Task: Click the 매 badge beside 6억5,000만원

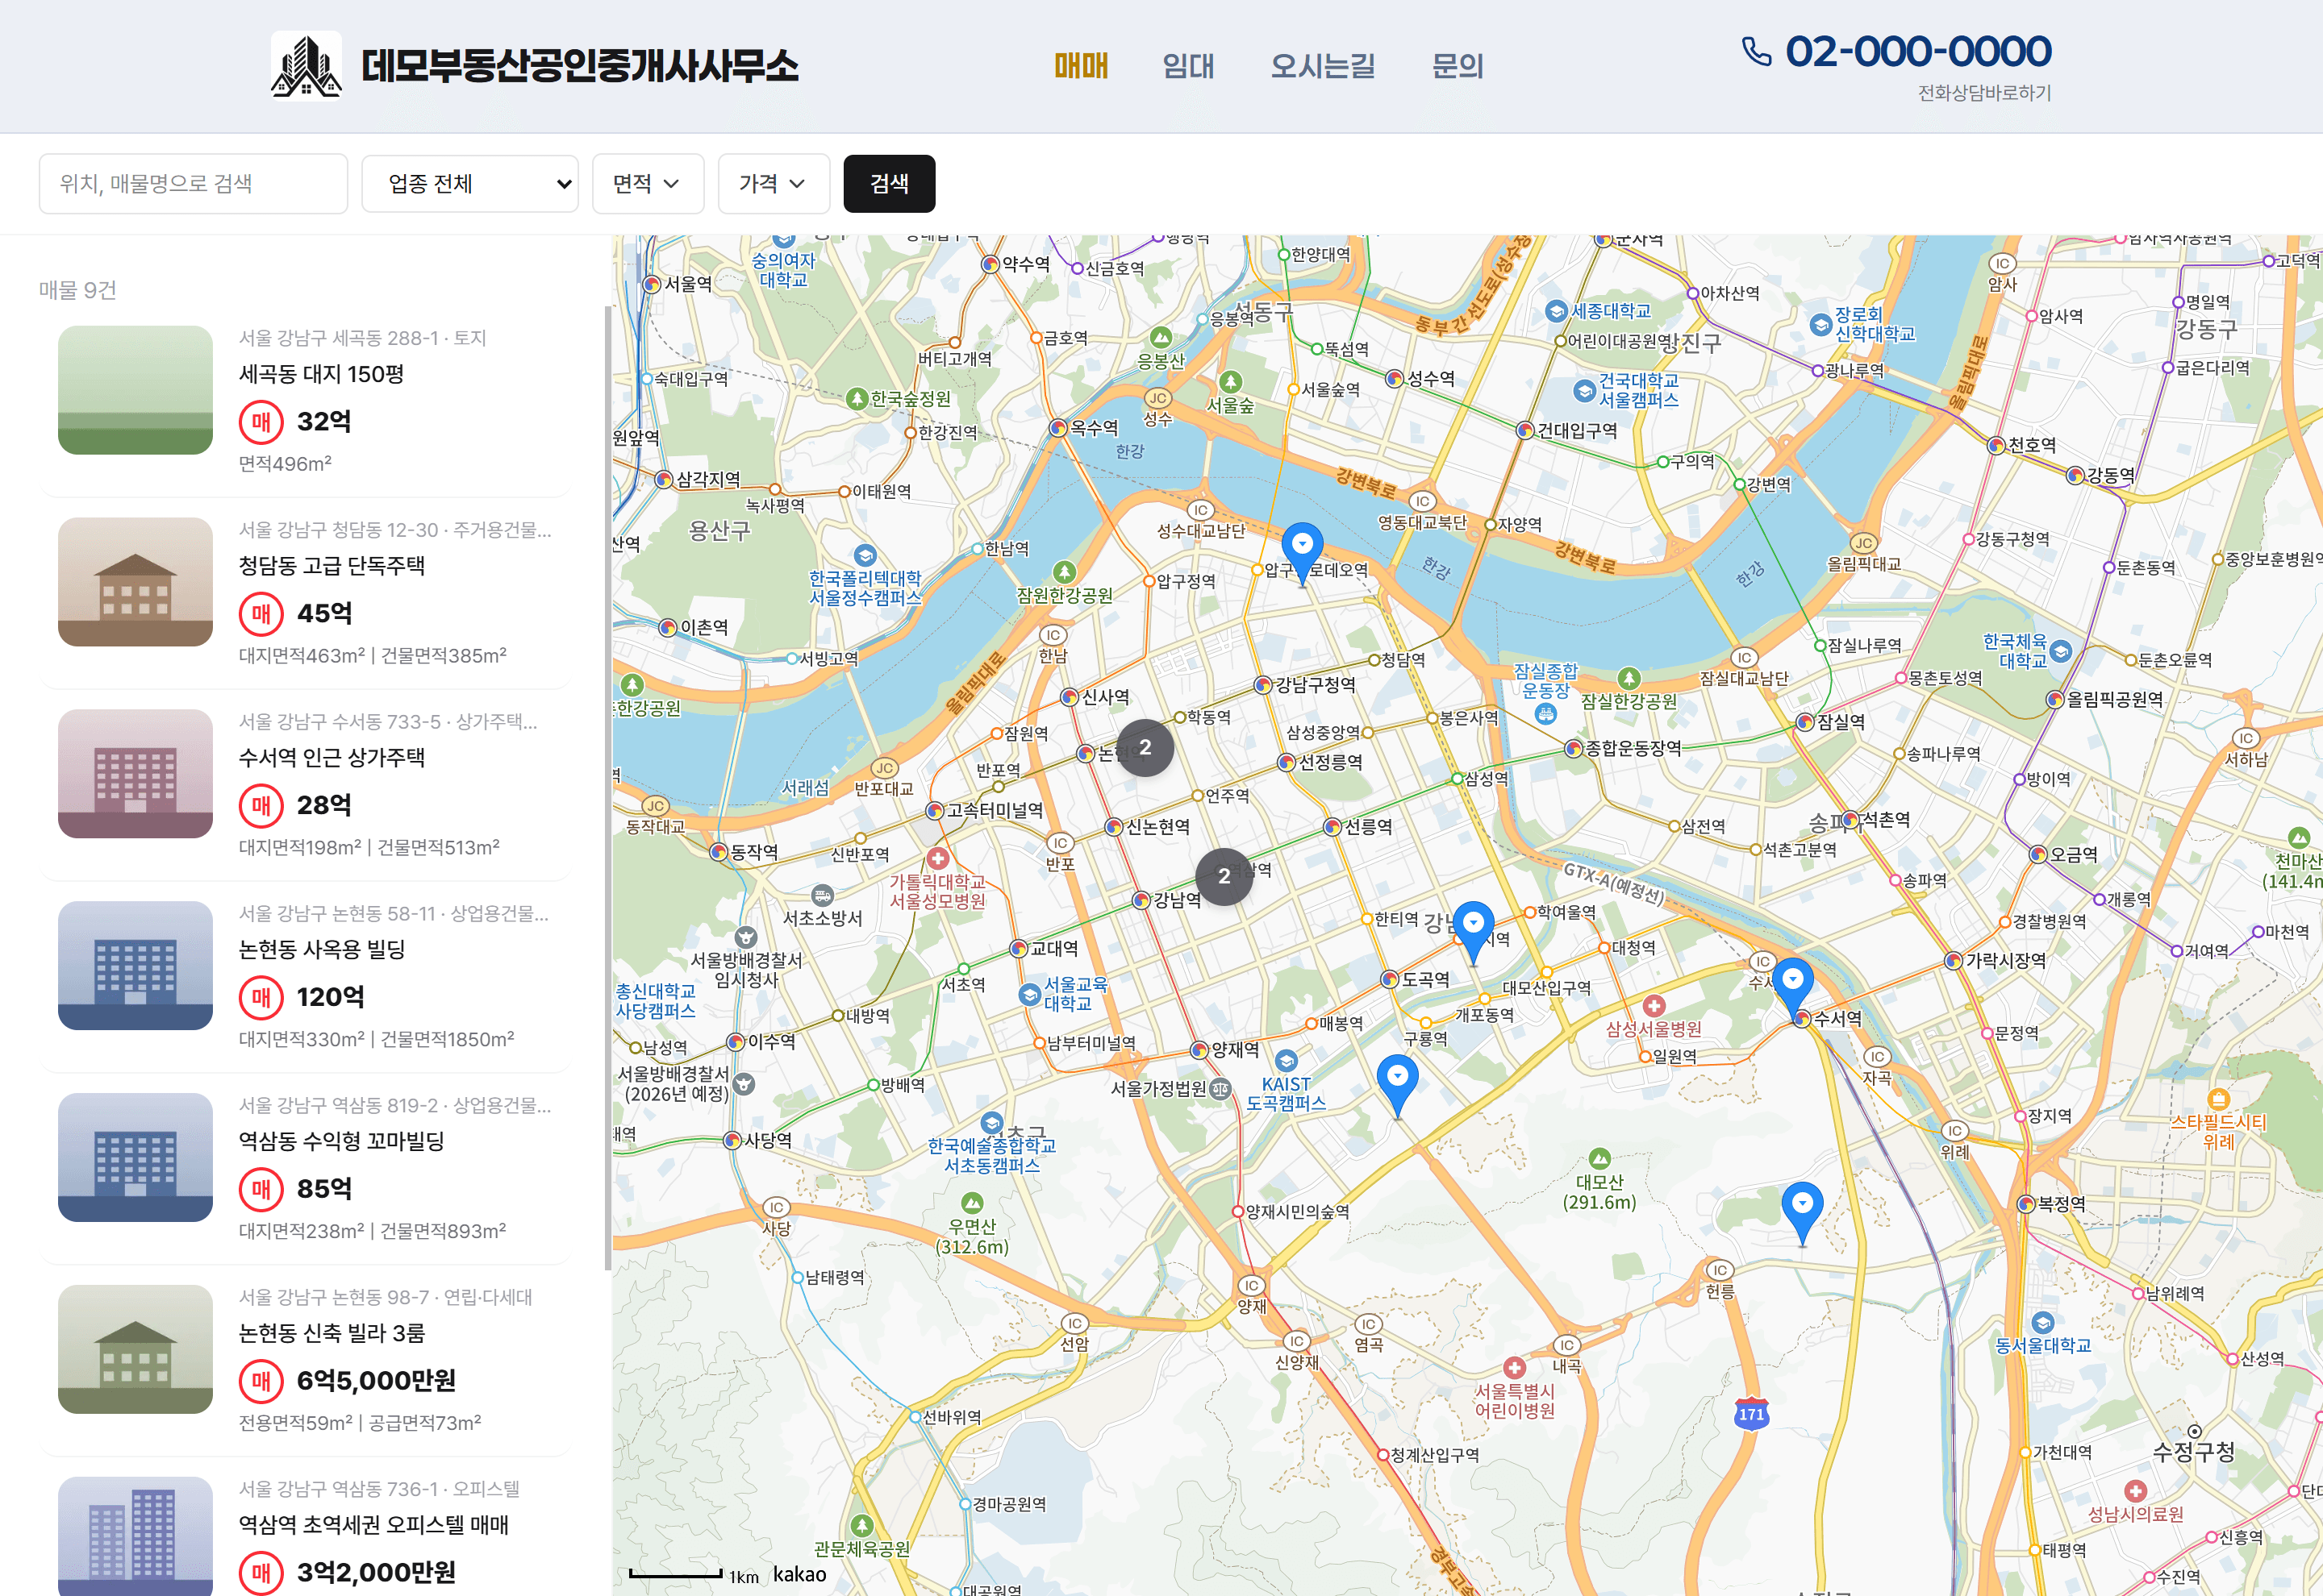Action: (261, 1381)
